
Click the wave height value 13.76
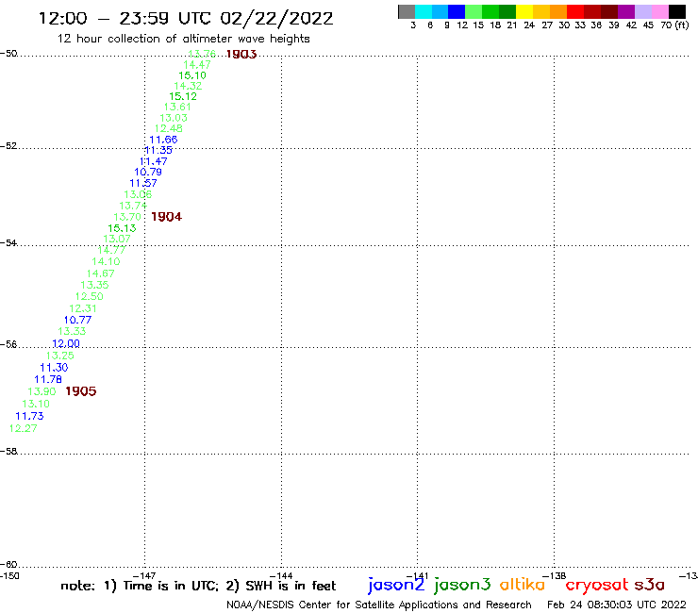point(202,54)
